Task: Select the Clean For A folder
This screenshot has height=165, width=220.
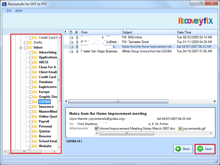Action: click(x=47, y=67)
